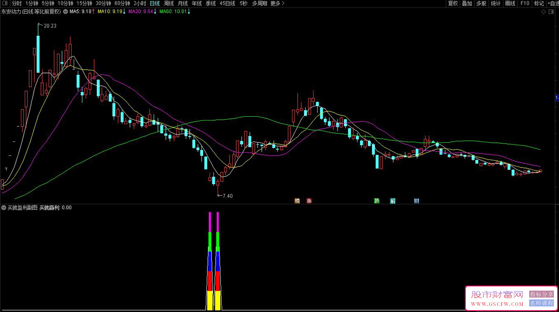Click the MA5: 9.18 indicator value
The height and width of the screenshot is (312, 559).
(x=81, y=11)
